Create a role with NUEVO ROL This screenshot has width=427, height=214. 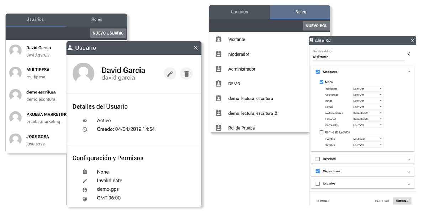(316, 26)
